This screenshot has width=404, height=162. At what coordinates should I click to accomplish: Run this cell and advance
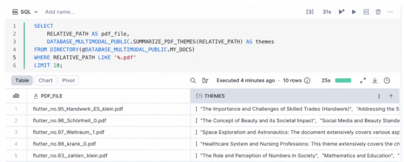pos(342,12)
